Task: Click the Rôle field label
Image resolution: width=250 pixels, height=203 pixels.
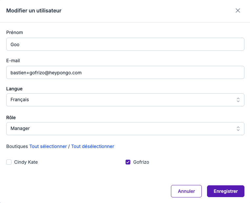Action: [11, 118]
